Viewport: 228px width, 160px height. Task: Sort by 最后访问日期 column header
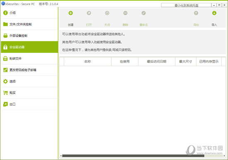157,62
